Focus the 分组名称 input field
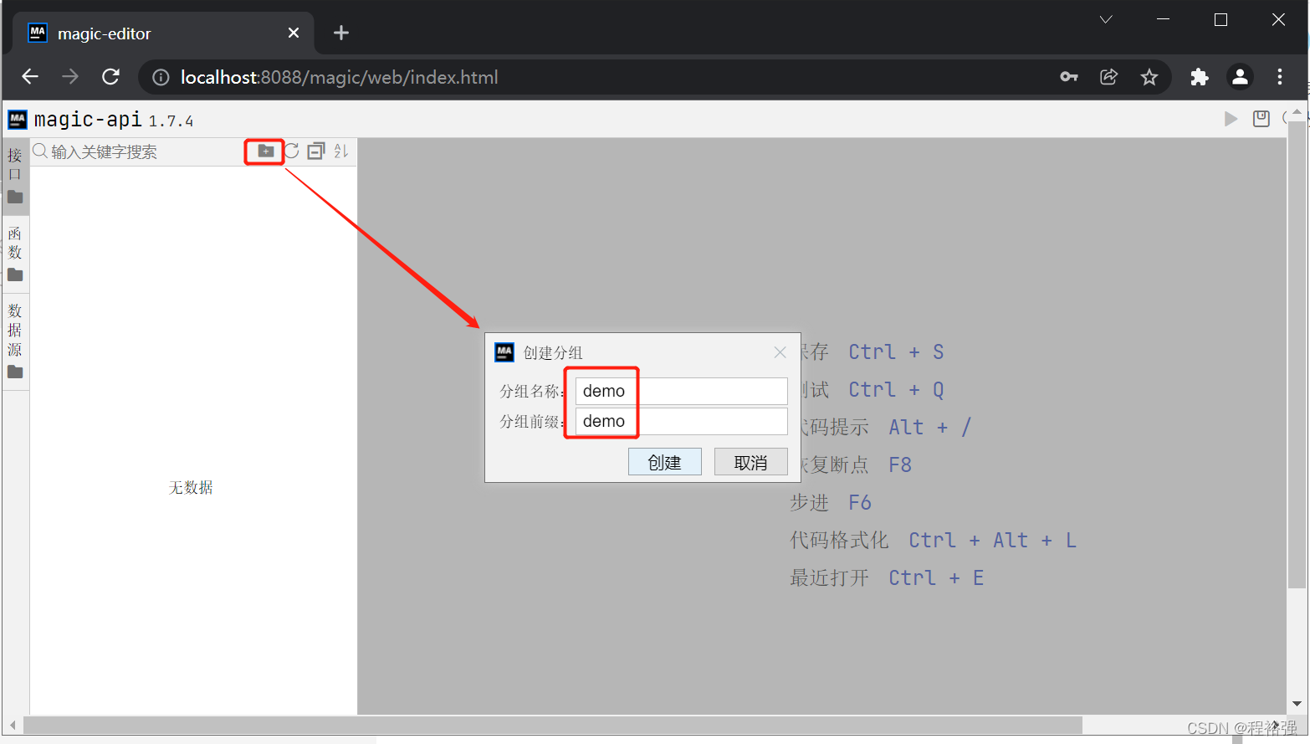1310x744 pixels. [681, 391]
